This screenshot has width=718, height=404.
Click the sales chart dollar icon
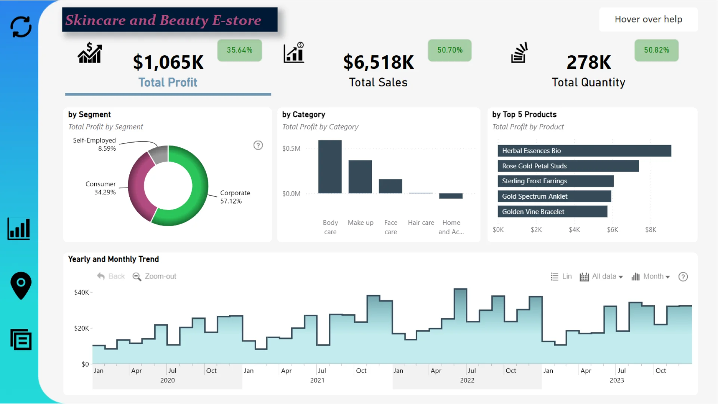tap(294, 52)
